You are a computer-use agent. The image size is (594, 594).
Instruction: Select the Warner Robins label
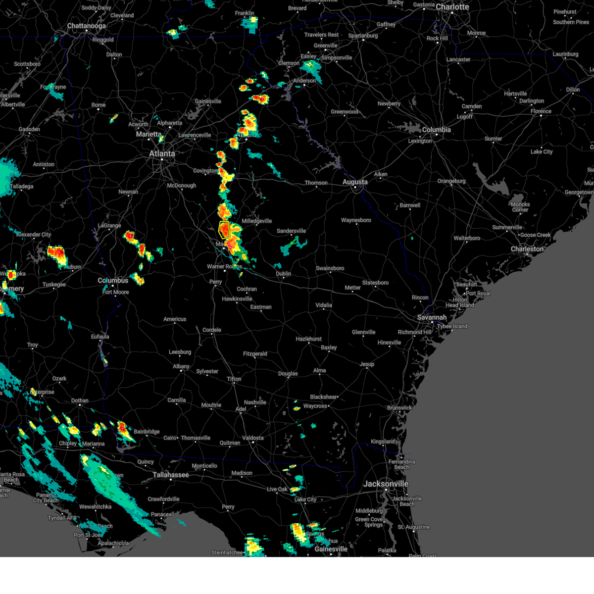click(x=225, y=267)
